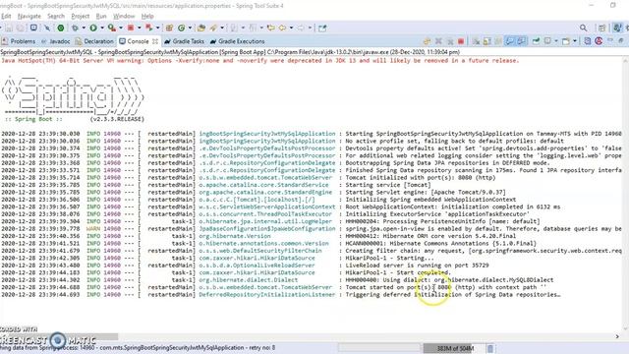The image size is (629, 354).
Task: Click the status bar progress indicator
Action: [x=379, y=348]
